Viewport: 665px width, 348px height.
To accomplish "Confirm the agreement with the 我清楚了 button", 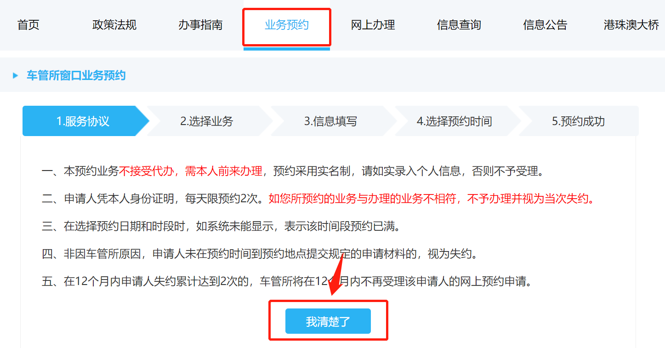I will point(328,321).
